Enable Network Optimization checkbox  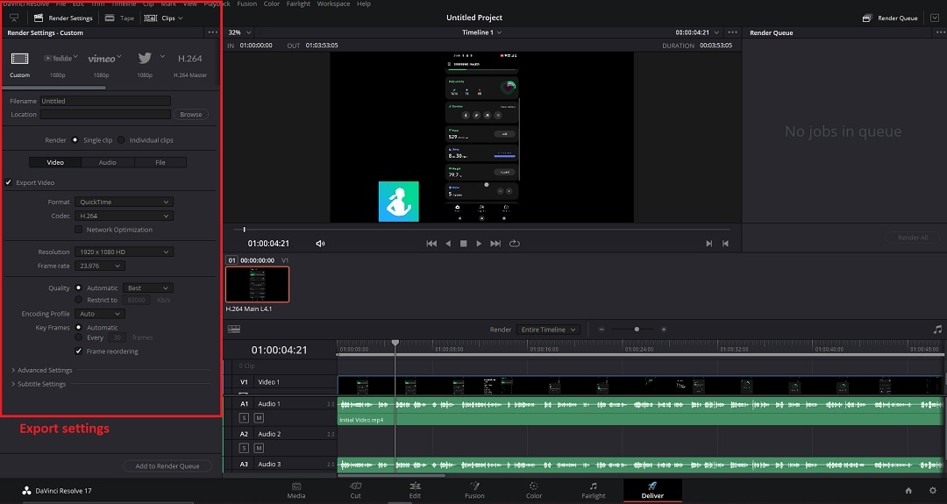coord(79,230)
